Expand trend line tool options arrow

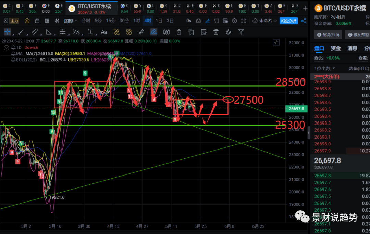coord(26,35)
